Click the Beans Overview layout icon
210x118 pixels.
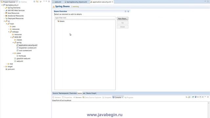pyautogui.click(x=125, y=11)
